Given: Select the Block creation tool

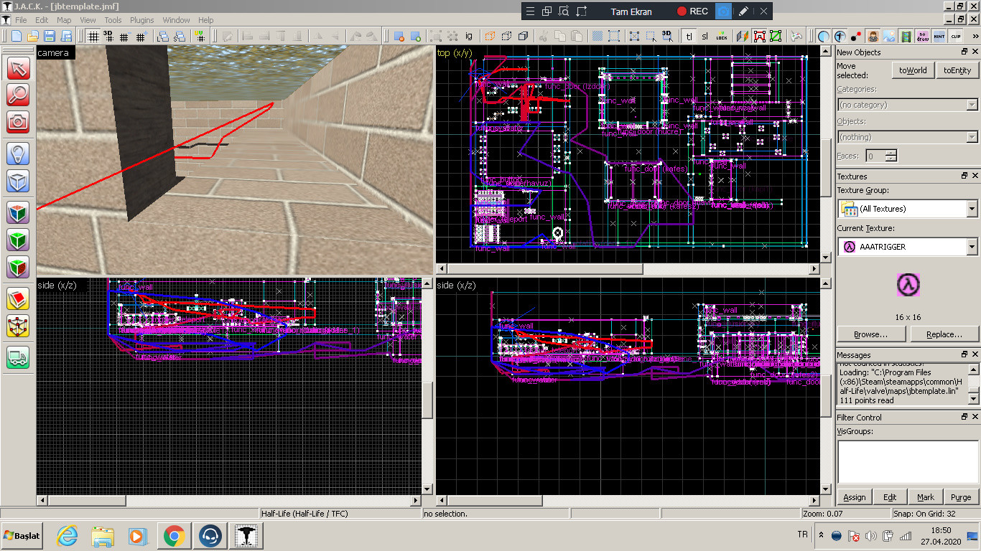Looking at the screenshot, I should click(18, 180).
